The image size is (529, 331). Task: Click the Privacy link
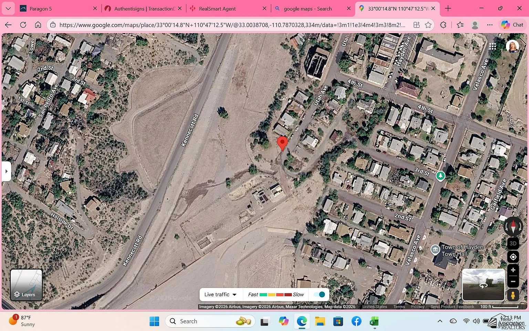[x=417, y=307]
